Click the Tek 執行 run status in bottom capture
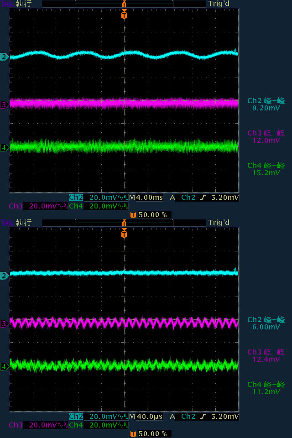 pyautogui.click(x=16, y=223)
